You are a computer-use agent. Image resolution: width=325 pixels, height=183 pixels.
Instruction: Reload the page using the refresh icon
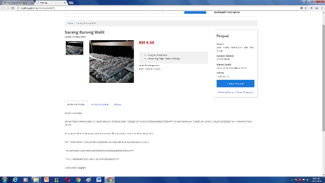(12, 8)
